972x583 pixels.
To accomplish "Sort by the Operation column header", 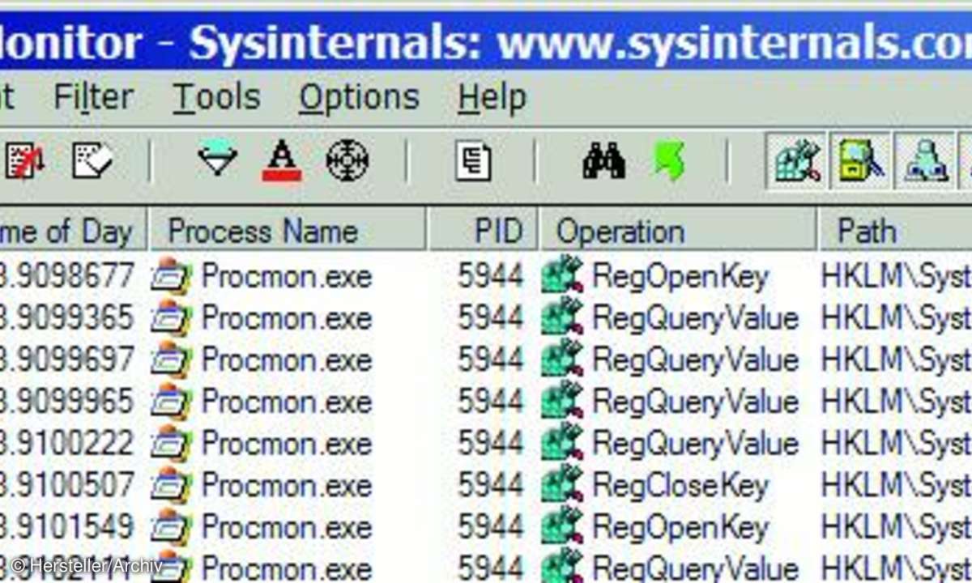I will [x=678, y=231].
